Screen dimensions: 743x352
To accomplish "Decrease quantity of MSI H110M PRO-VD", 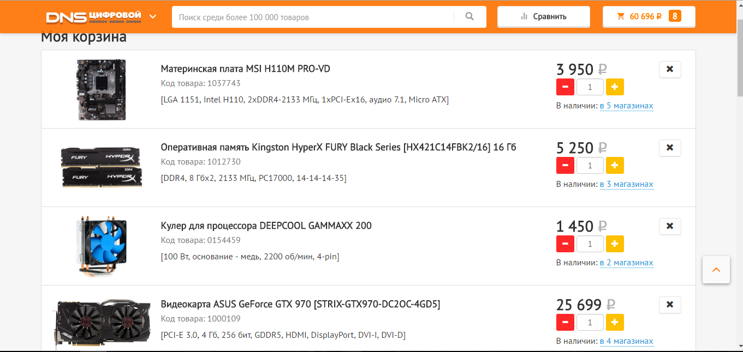I will coord(565,87).
